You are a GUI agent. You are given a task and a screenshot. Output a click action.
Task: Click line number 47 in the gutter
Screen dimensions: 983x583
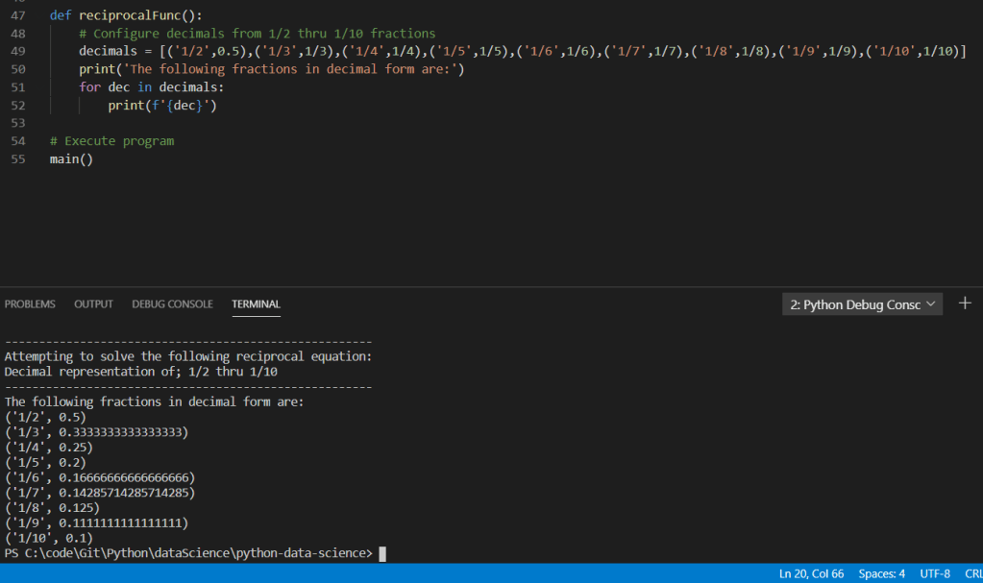point(17,16)
